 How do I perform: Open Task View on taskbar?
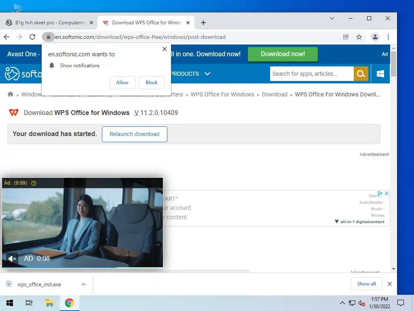[29, 303]
